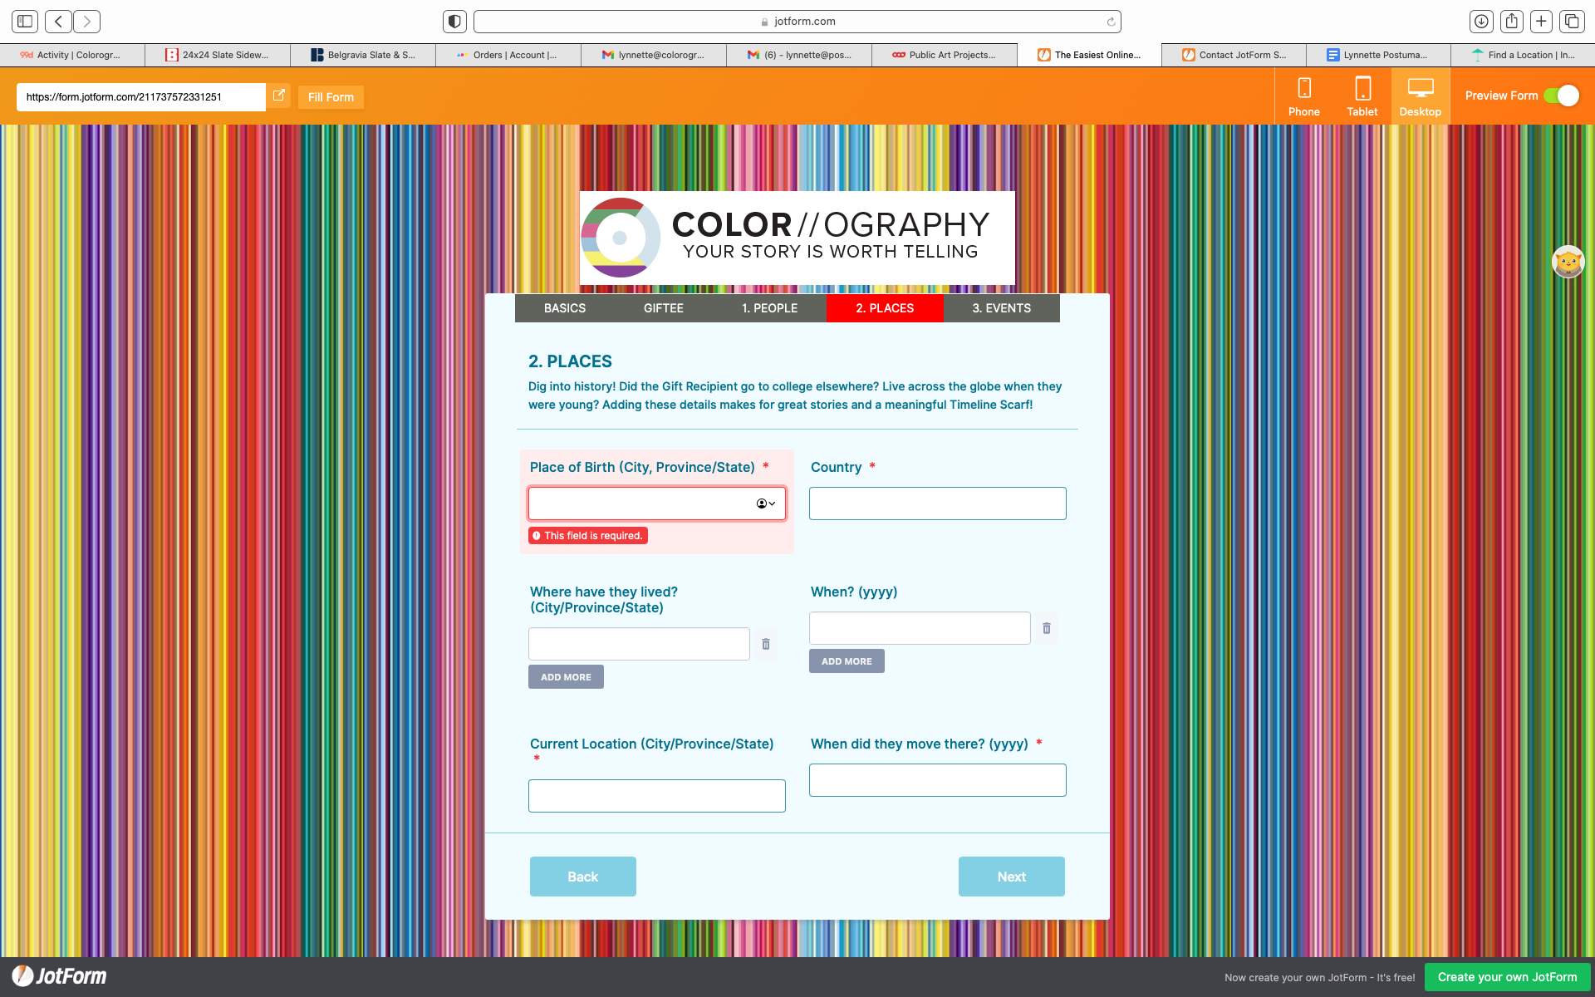Go to the 3. EVENTS tab
1595x997 pixels.
coord(1001,308)
